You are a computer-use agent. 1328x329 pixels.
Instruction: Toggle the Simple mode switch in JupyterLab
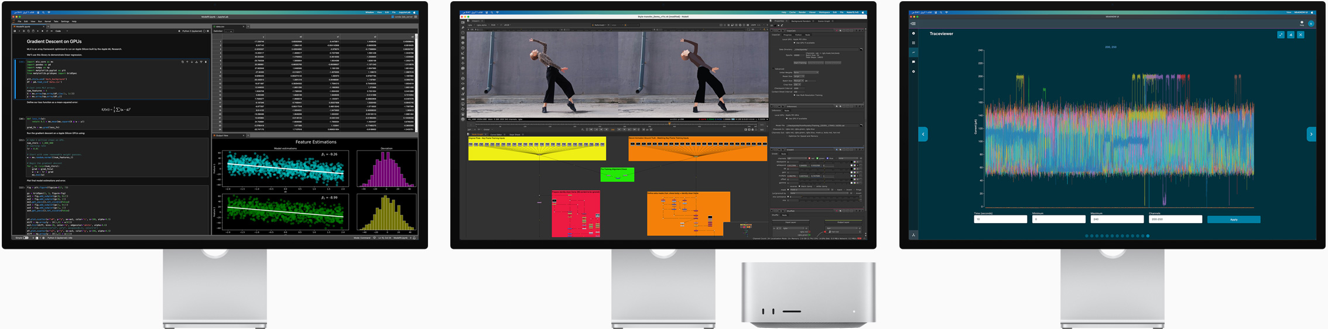25,238
